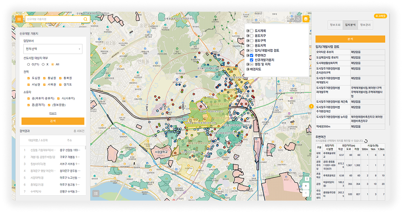Screen dimensions: 403x214
Task: Open the 담당부서 전체선택 dropdown
Action: coord(53,49)
